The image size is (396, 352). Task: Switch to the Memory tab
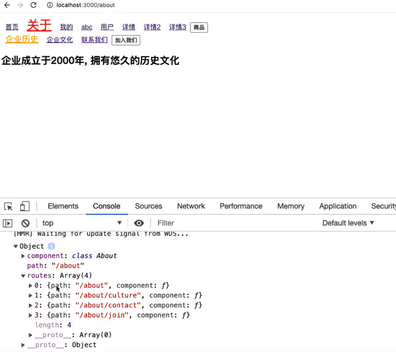point(291,206)
